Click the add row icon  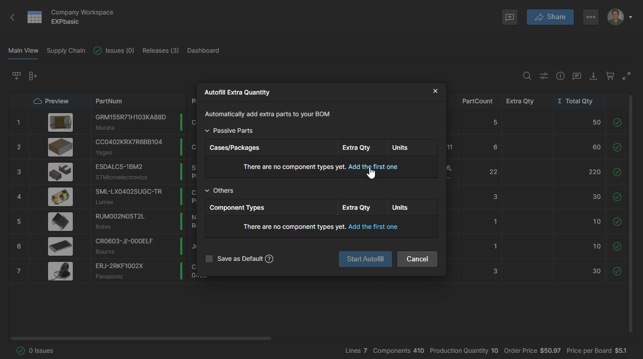(x=17, y=76)
